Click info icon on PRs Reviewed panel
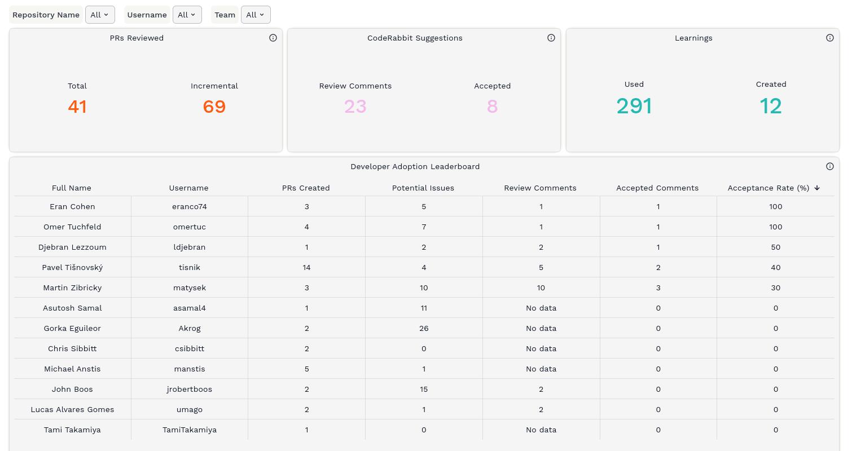852x451 pixels. tap(273, 38)
